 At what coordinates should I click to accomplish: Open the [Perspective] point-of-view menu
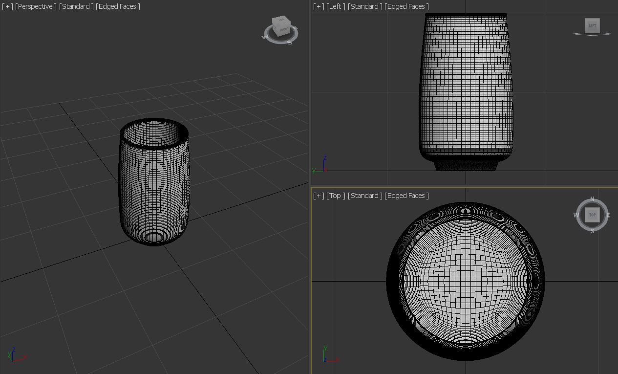pyautogui.click(x=36, y=6)
